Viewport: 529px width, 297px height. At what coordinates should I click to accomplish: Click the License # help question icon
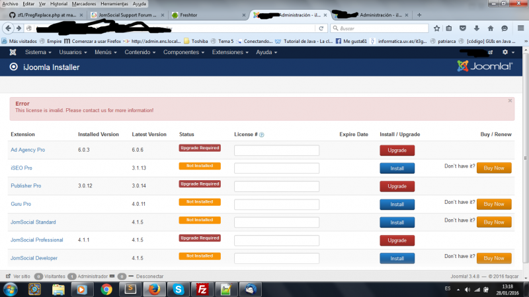click(261, 135)
